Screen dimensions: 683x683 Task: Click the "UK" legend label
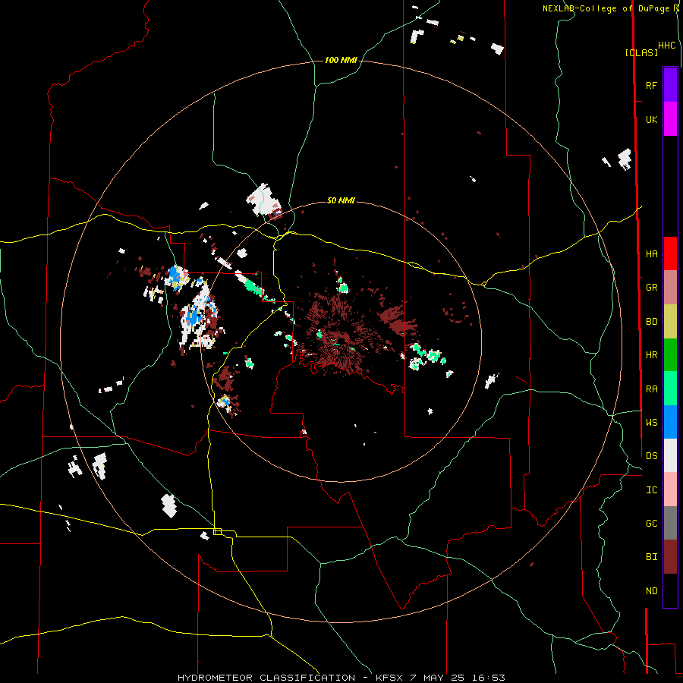(x=651, y=119)
